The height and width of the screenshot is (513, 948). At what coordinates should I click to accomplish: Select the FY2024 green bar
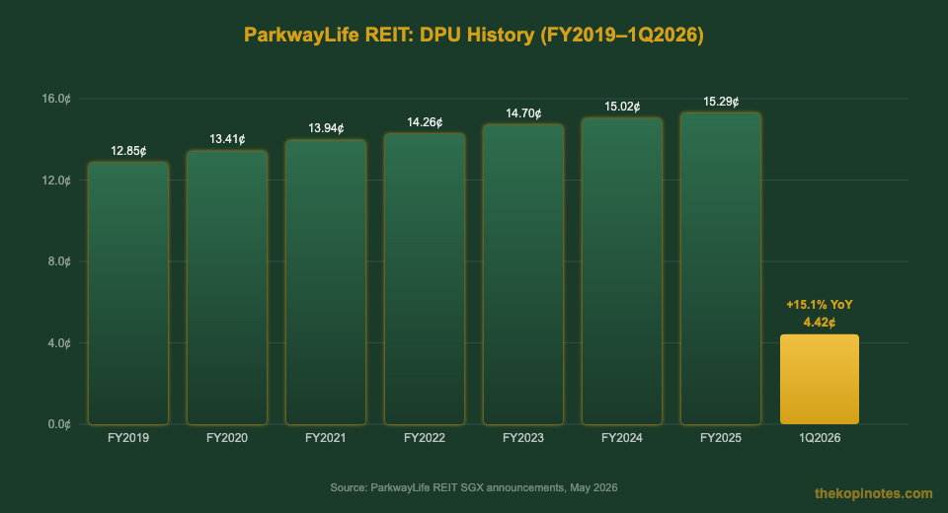(x=622, y=271)
